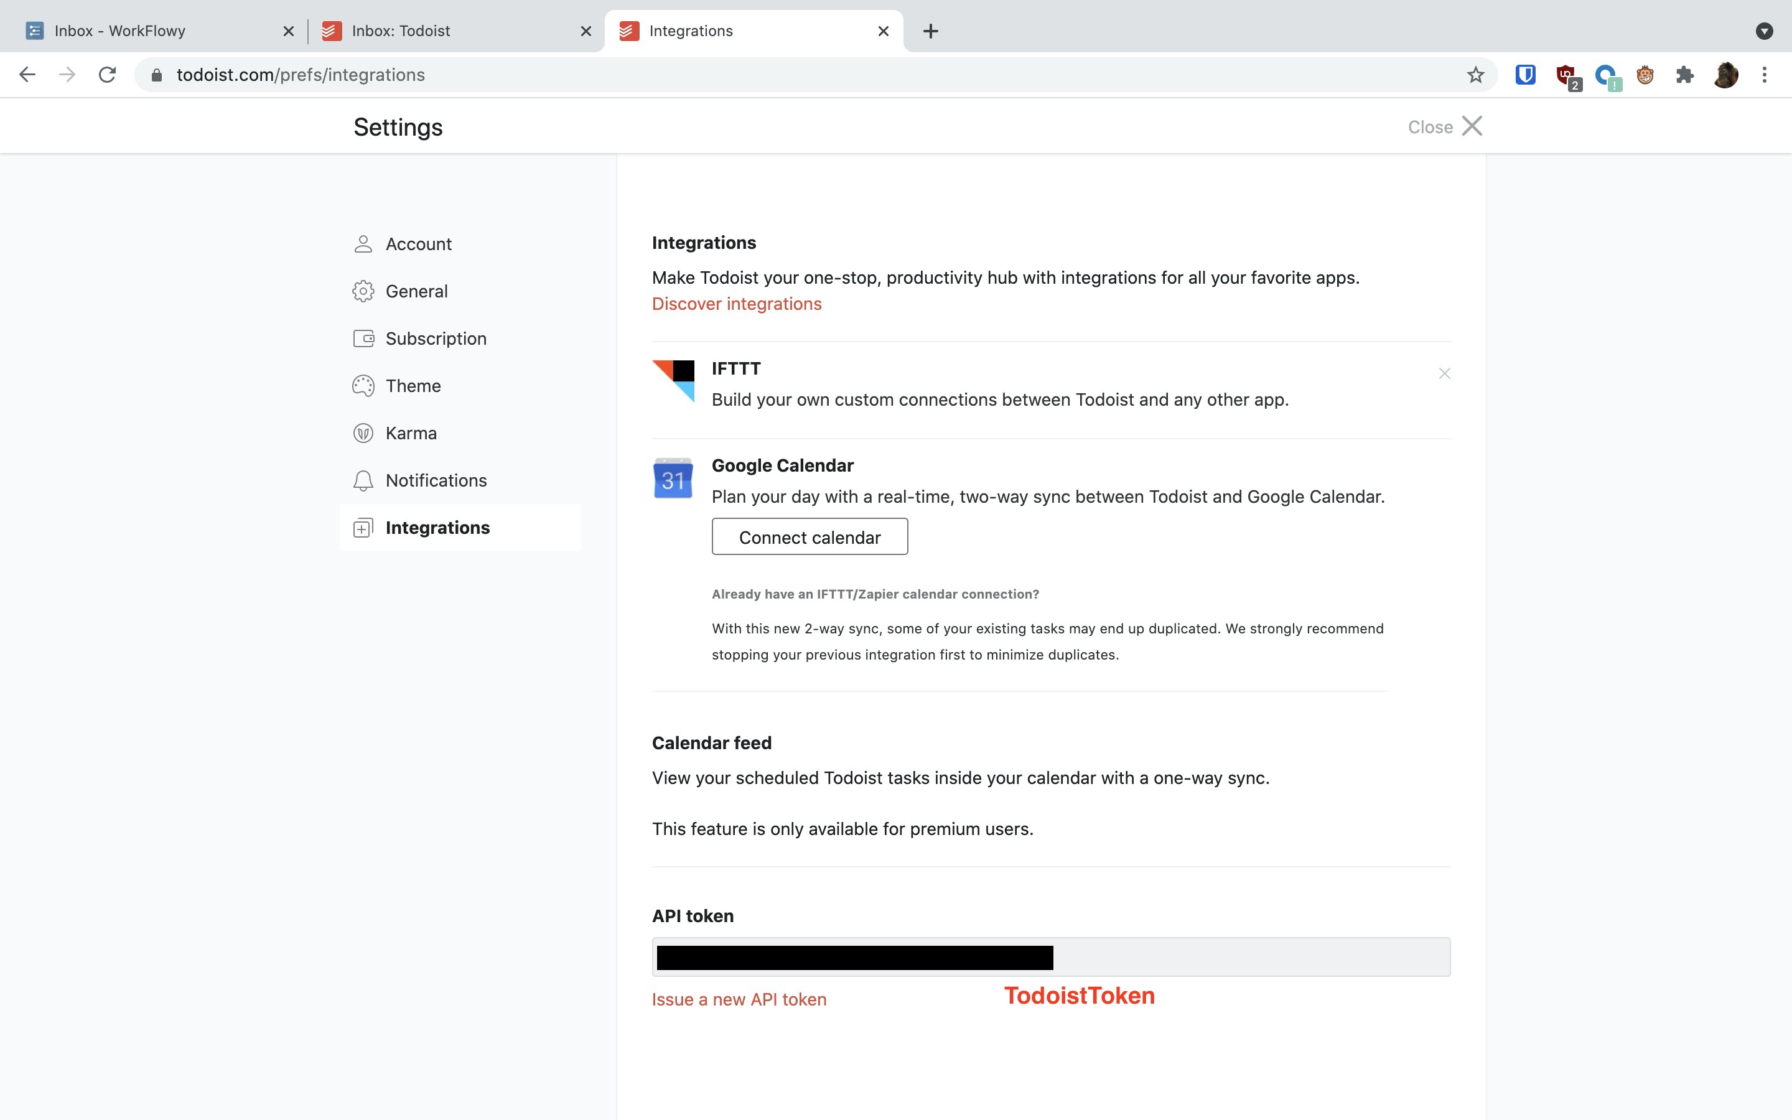Screen dimensions: 1792x1120
Task: Click the Connect calendar button
Action: 810,537
